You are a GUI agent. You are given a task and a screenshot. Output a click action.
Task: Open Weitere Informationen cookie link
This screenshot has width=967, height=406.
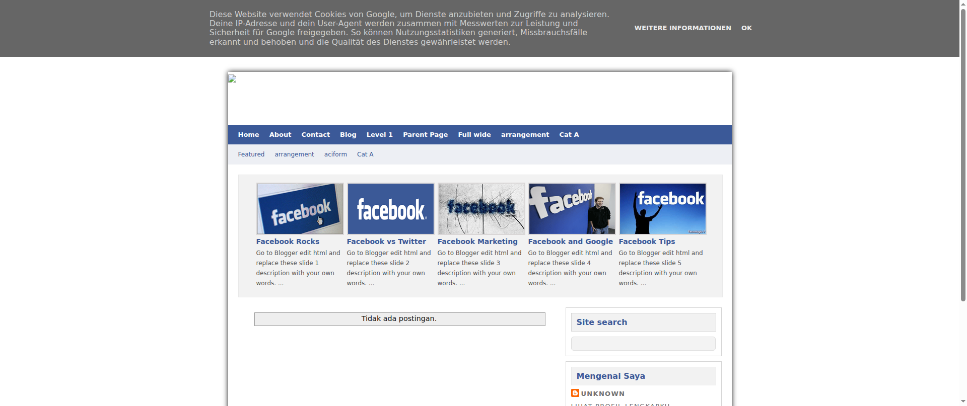click(x=682, y=28)
